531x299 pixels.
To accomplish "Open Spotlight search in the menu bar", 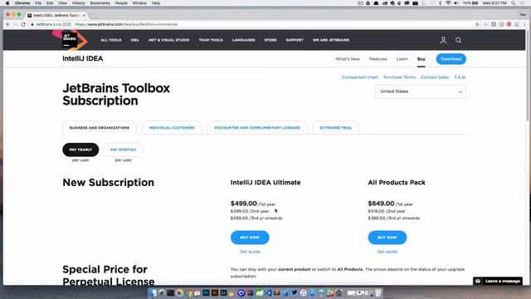I will 514,3.
